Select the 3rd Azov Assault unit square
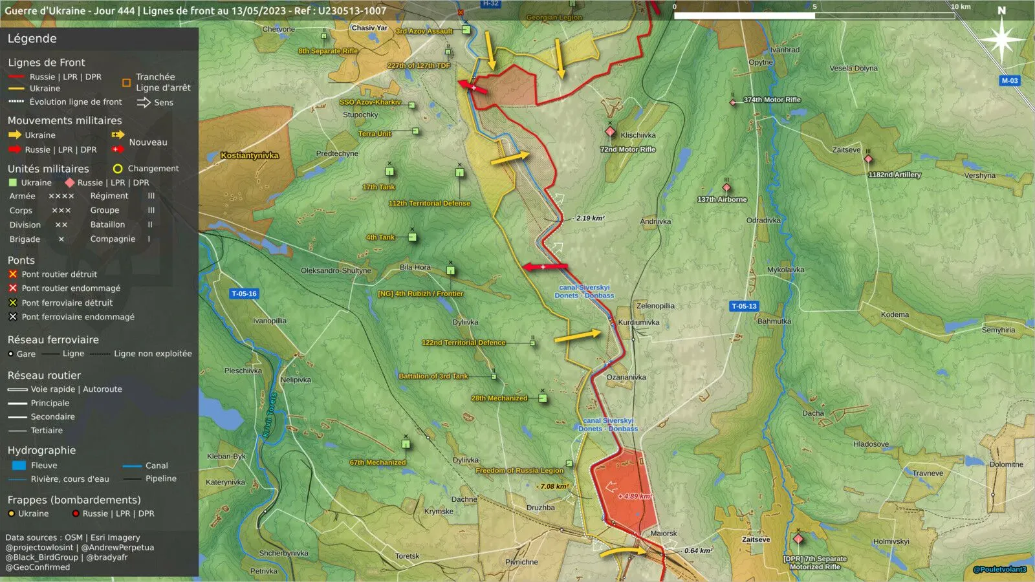 (x=466, y=30)
